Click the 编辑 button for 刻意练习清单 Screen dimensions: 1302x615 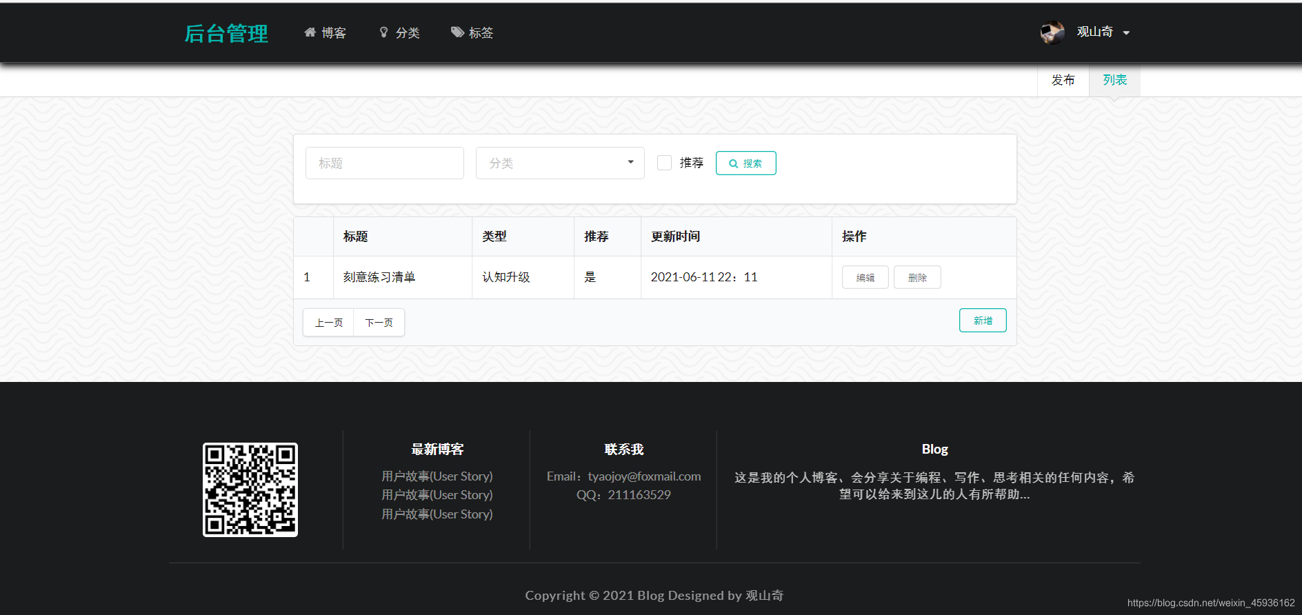point(865,277)
